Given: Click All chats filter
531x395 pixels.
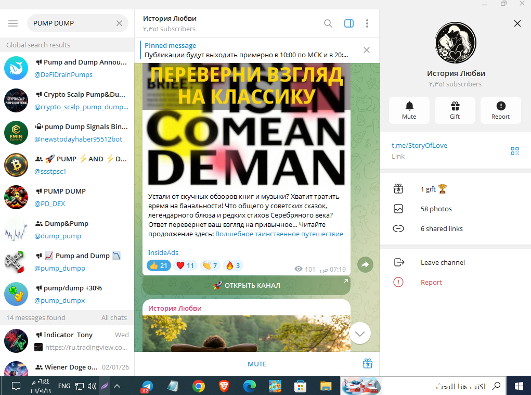Looking at the screenshot, I should (114, 318).
